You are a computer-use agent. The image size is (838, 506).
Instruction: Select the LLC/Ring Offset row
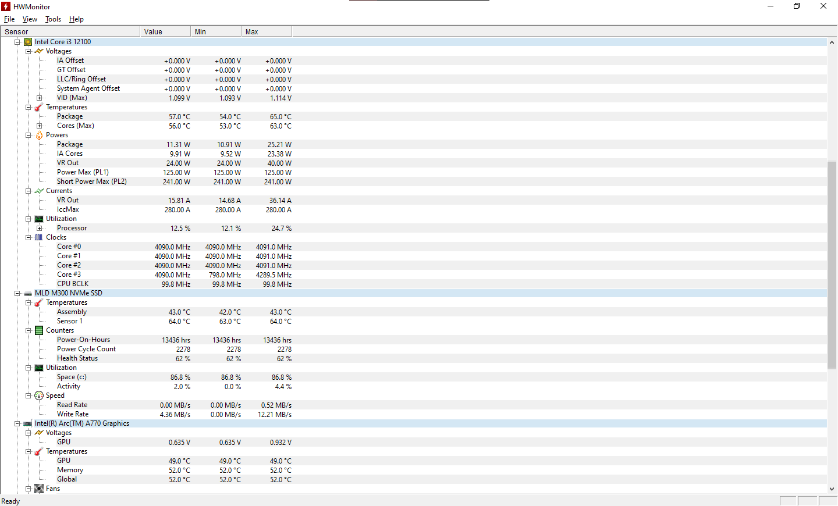[x=414, y=79]
